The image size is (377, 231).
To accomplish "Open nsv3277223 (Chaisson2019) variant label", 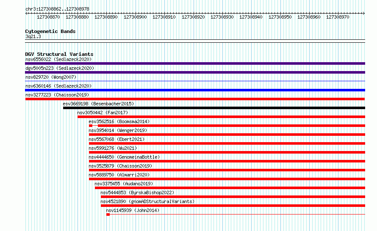I will pyautogui.click(x=57, y=95).
